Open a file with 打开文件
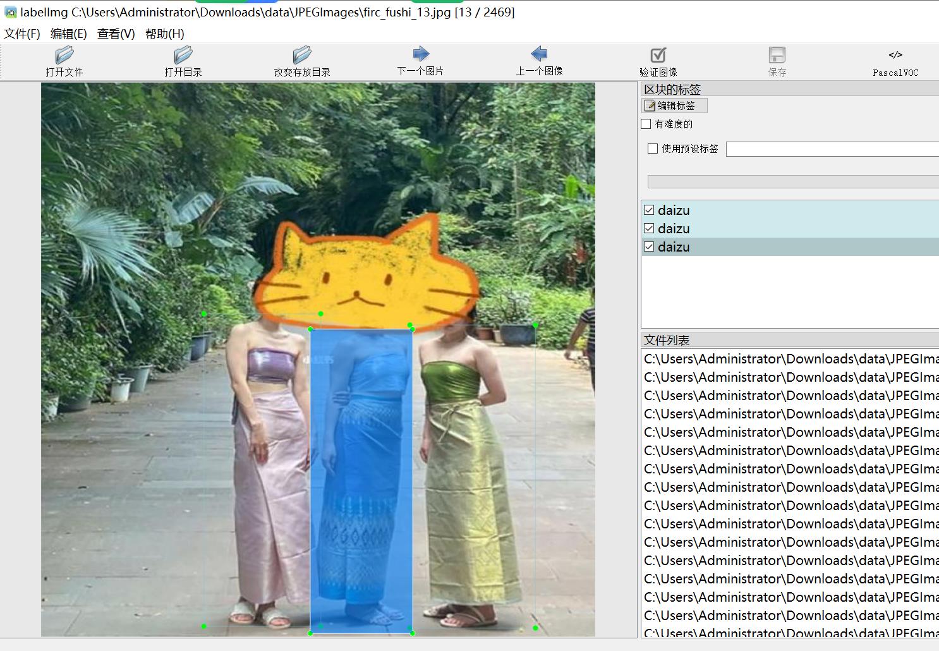Viewport: 939px width, 651px height. pos(64,62)
